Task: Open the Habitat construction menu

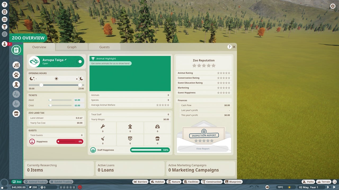Action: (157, 182)
